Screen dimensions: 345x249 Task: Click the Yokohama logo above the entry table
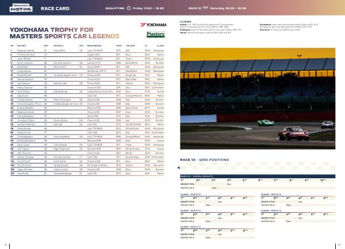(x=153, y=25)
